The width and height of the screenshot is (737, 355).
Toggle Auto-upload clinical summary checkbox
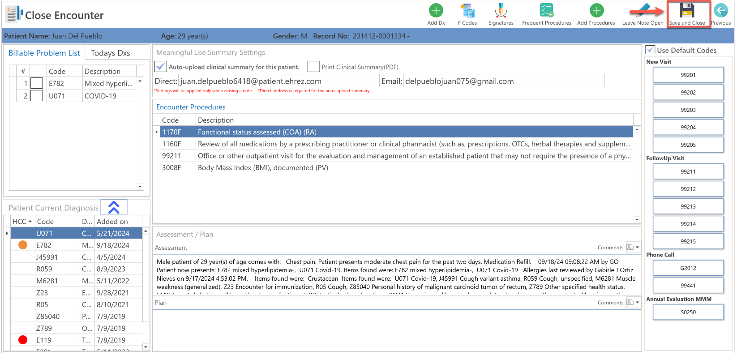pos(161,67)
